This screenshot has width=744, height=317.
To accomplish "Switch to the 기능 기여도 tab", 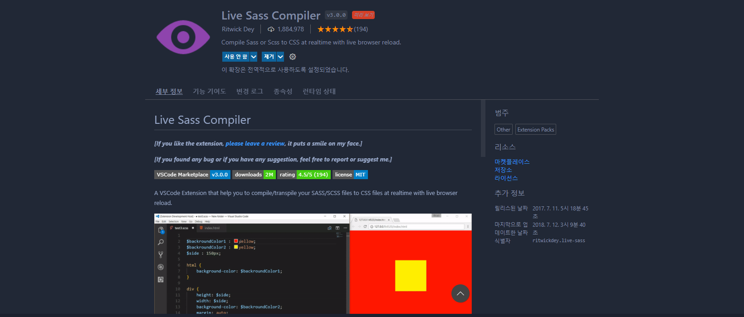I will (209, 91).
